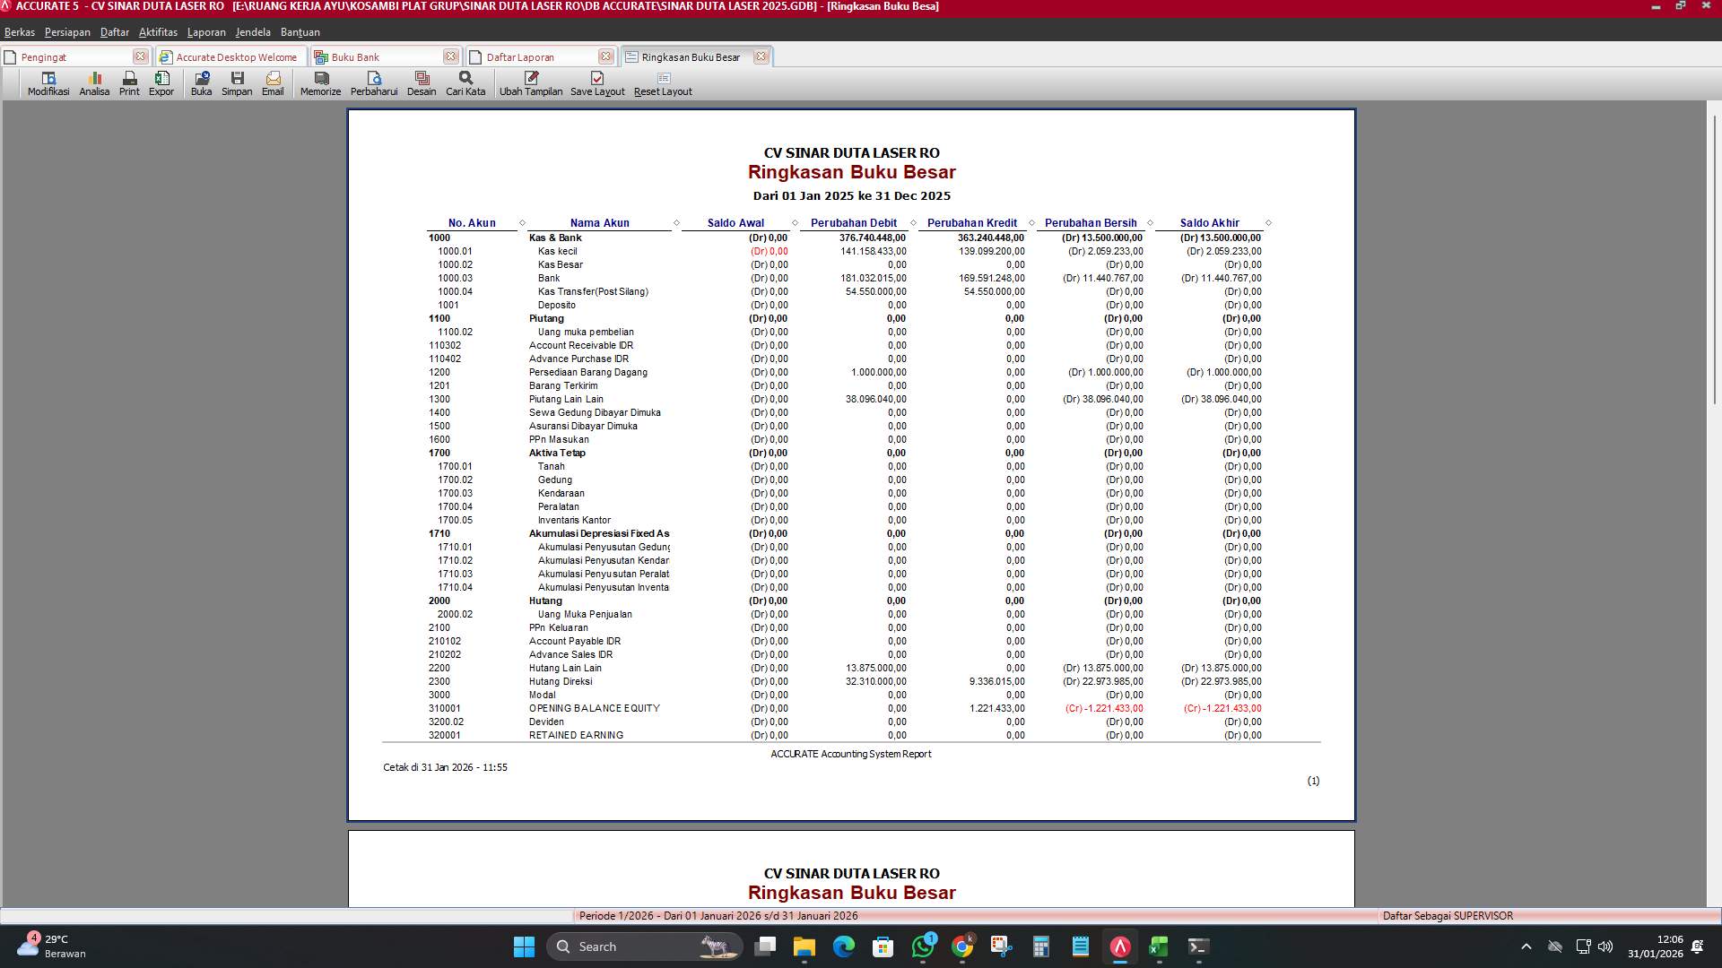Screen dimensions: 1722x968
Task: Memorize the current report
Action: [319, 84]
